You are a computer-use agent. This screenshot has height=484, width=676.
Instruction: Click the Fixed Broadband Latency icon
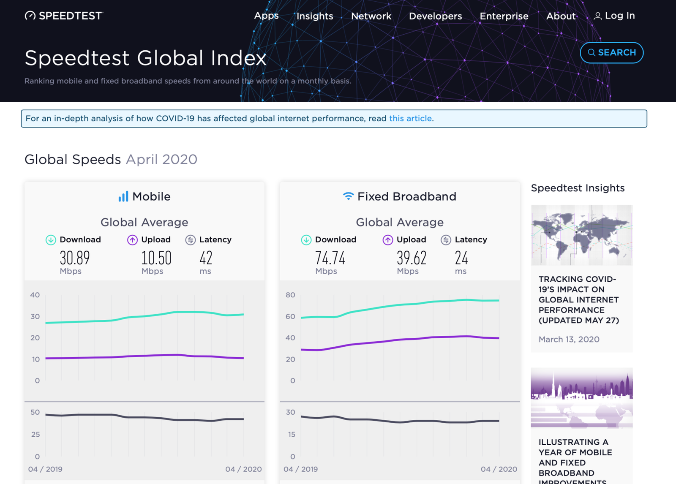(446, 240)
